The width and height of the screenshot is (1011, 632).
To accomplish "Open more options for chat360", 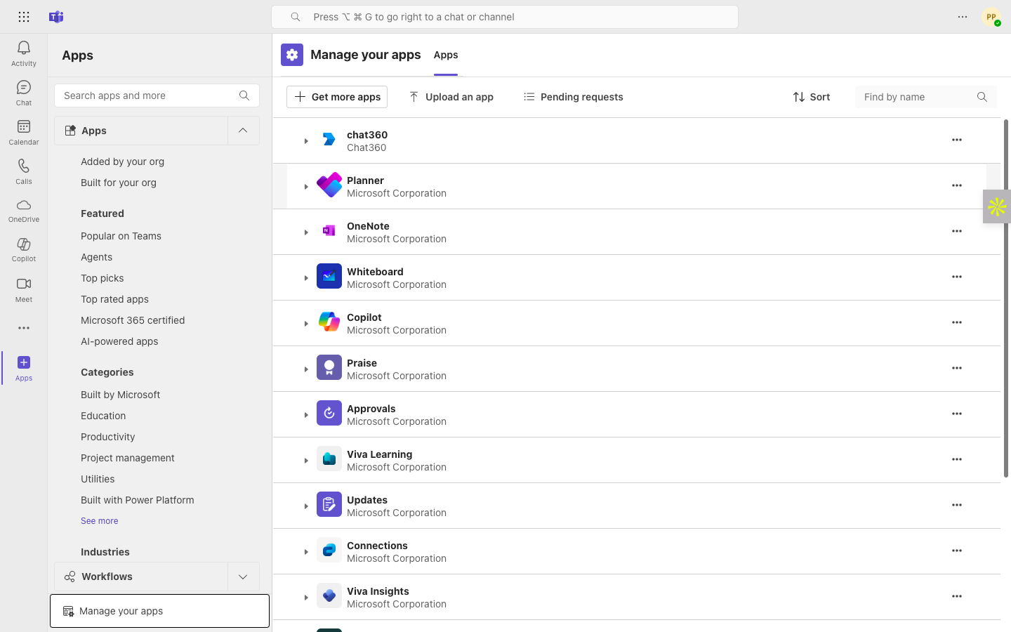I will click(x=957, y=140).
